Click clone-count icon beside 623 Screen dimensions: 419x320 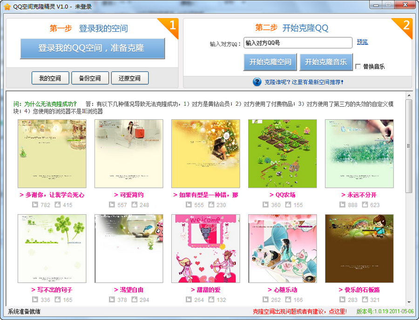tap(365, 204)
